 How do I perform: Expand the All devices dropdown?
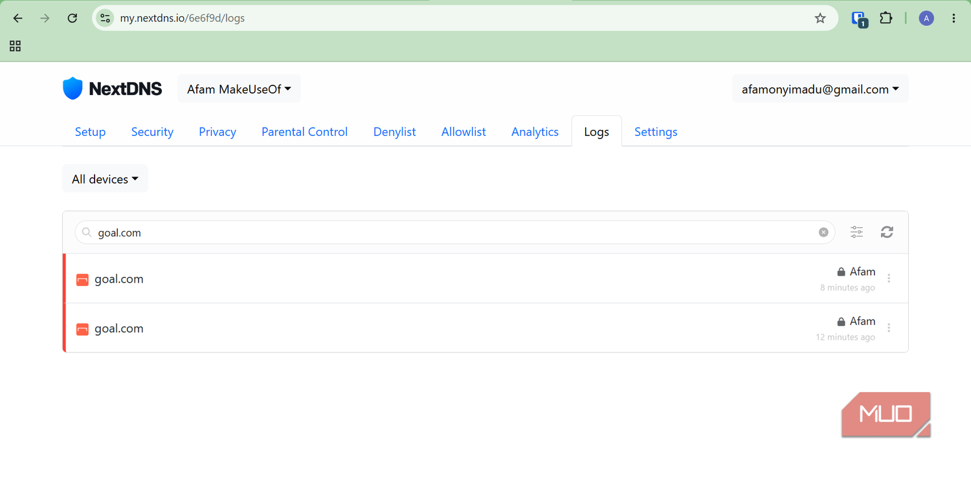pos(105,179)
